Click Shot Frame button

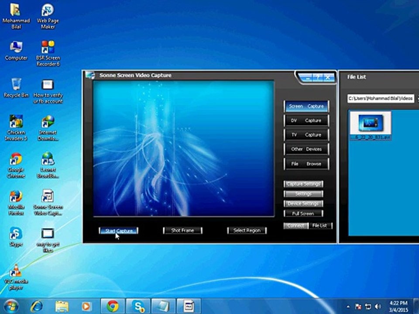182,230
